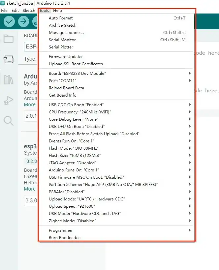The image size is (219, 270).
Task: Open version dropdown showing 3.3.0
Action: (31, 201)
